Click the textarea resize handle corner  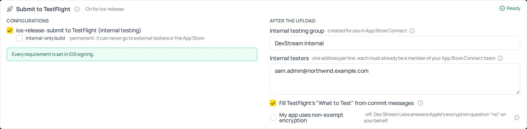click(x=518, y=92)
